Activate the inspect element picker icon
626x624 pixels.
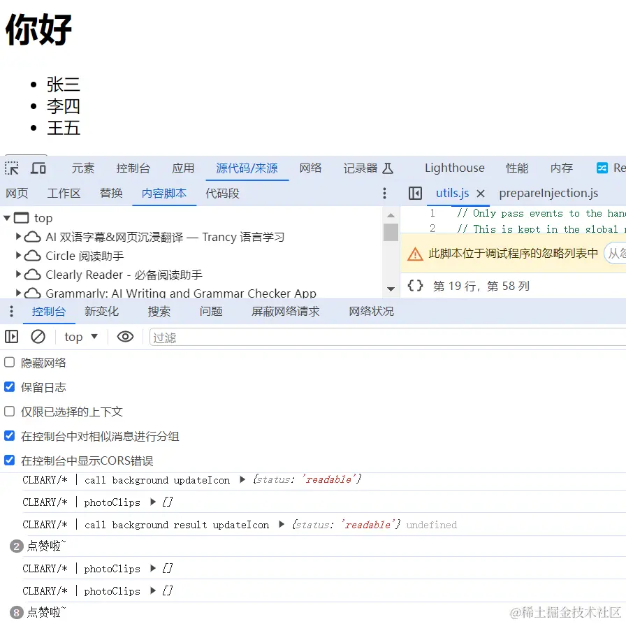(12, 168)
